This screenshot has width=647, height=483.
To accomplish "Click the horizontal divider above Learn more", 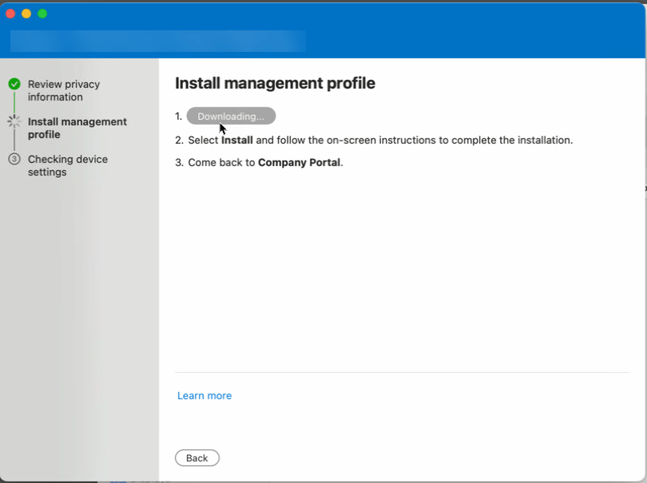I will click(x=403, y=373).
